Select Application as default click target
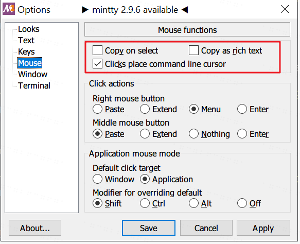This screenshot has height=244, width=300. coord(166,179)
